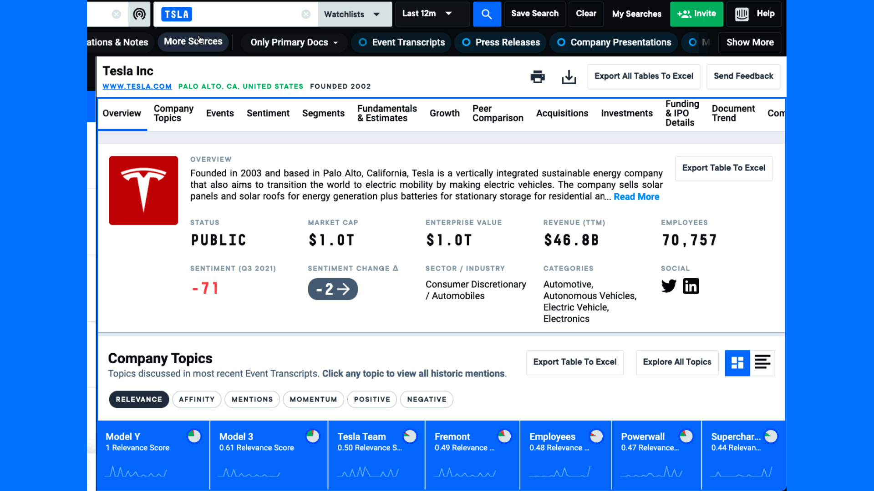Switch topics to grid view

[737, 362]
